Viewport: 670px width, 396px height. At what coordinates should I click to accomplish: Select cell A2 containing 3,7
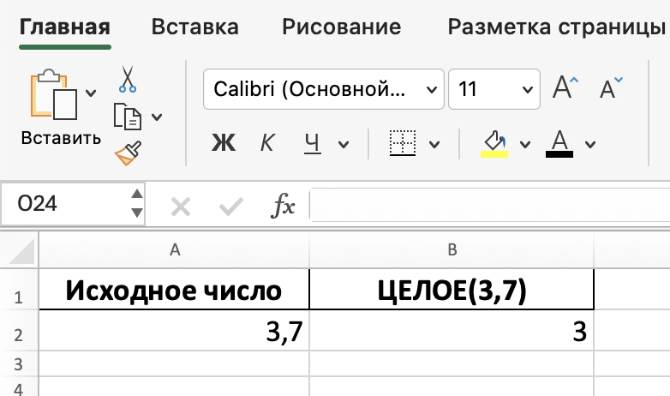tap(174, 330)
